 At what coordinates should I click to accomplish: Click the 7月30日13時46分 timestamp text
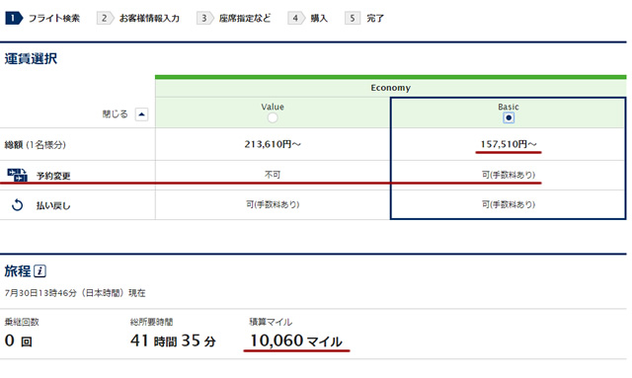tap(75, 293)
